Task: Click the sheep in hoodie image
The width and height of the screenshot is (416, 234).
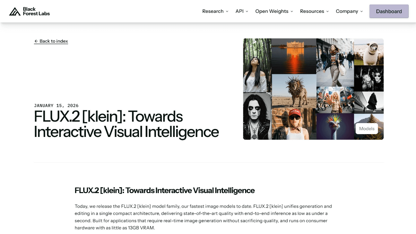Action: [368, 51]
